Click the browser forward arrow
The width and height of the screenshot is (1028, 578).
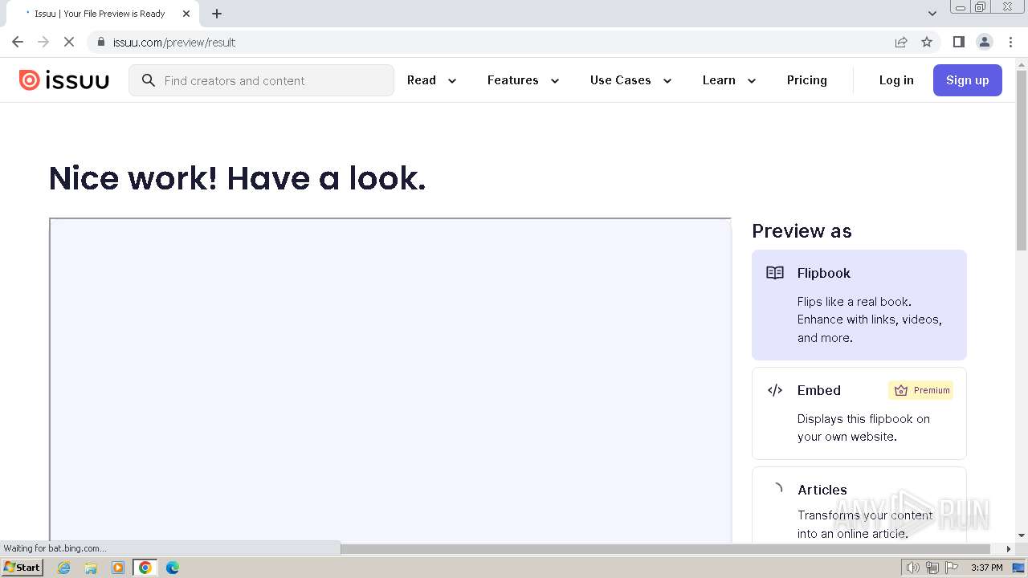point(43,42)
